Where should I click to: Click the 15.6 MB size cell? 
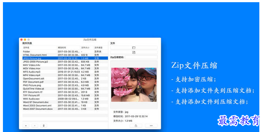85,96
